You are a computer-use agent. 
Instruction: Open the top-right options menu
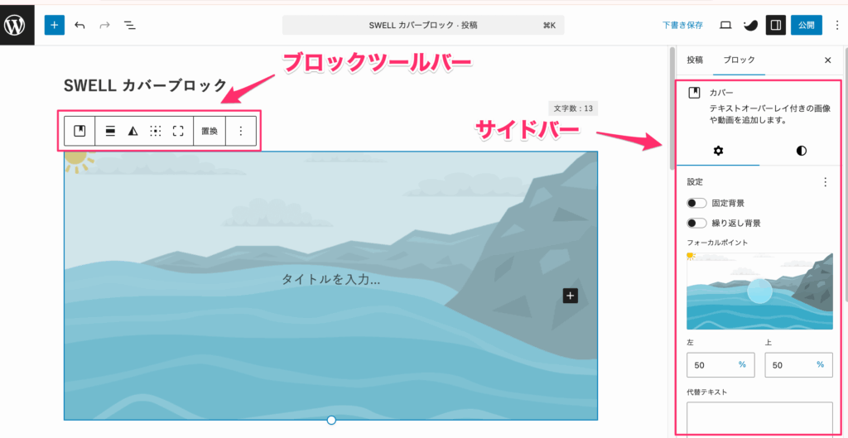click(836, 26)
